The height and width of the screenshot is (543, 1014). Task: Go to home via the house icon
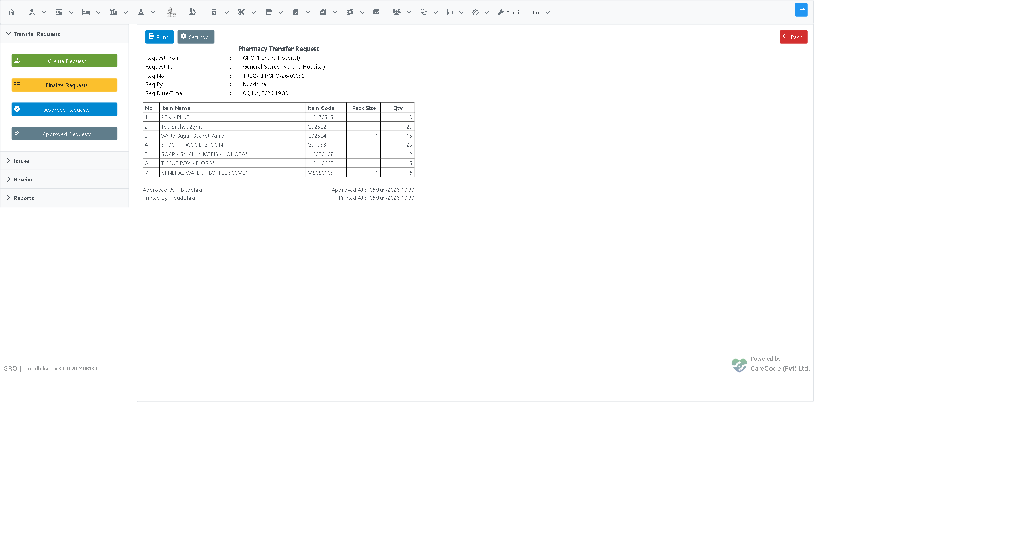12,12
